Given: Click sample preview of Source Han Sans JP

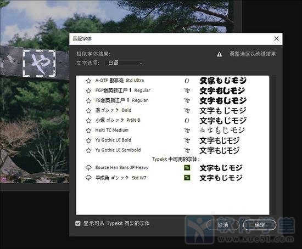Looking at the screenshot, I should coord(221,168).
